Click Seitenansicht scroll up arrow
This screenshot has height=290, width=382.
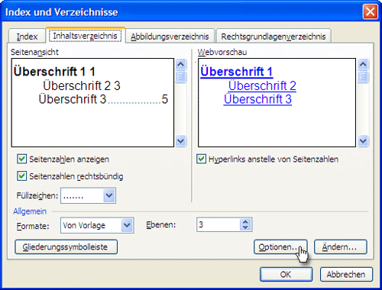181,64
